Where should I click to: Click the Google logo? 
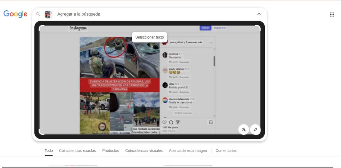(15, 14)
